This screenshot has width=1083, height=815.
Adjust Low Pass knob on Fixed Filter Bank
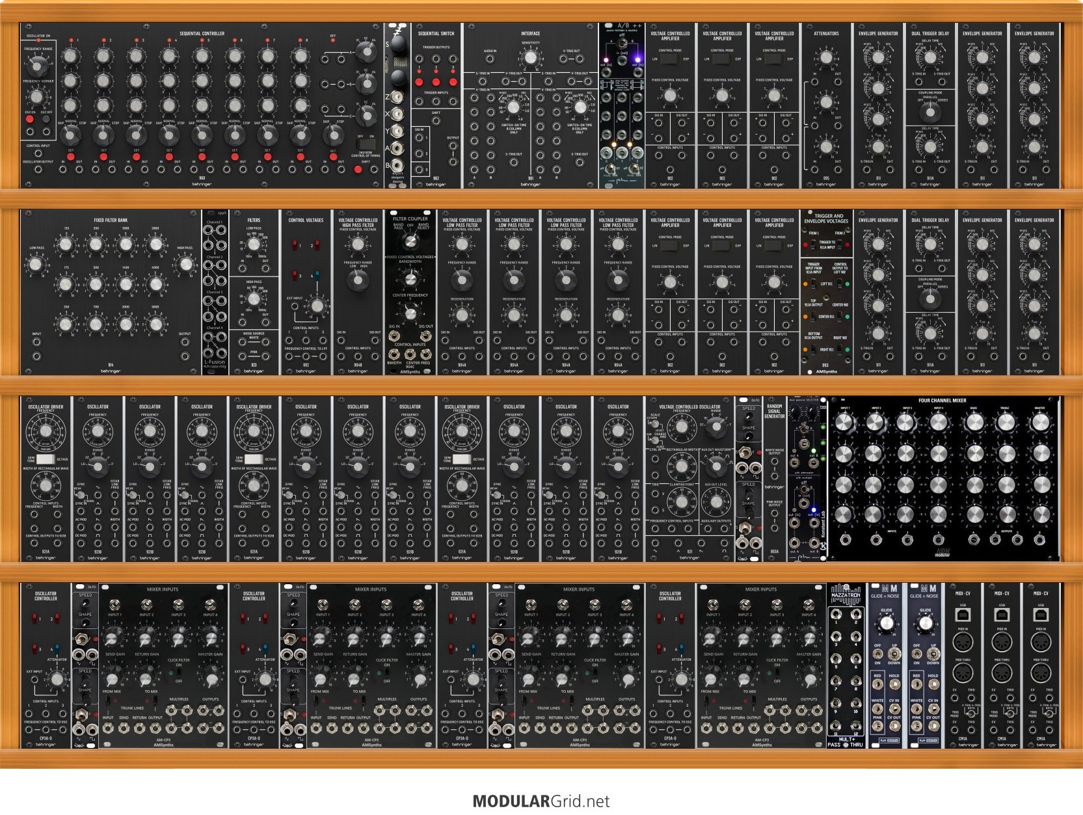click(36, 265)
